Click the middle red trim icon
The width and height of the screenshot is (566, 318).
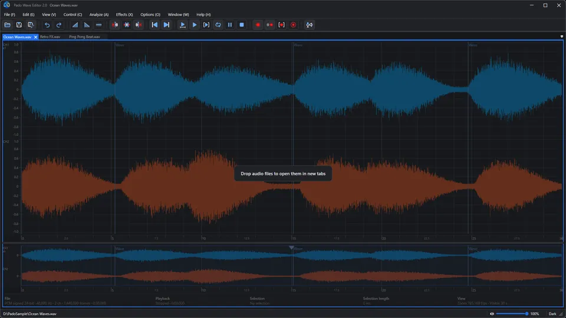pos(127,25)
